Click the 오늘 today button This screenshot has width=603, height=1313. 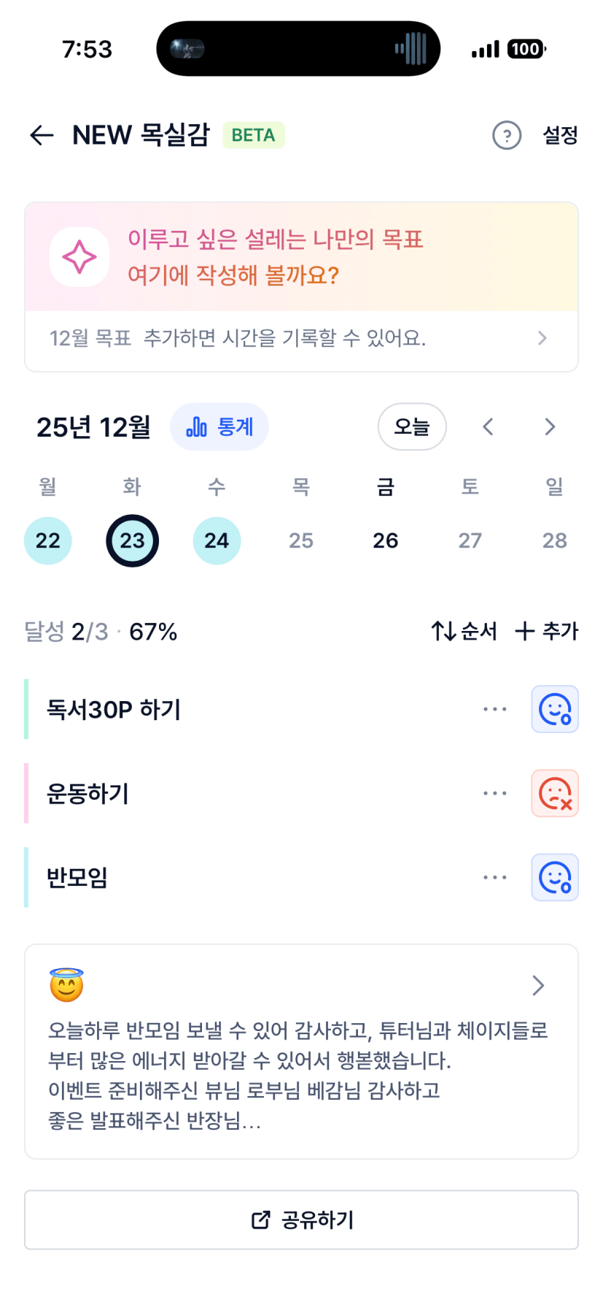(x=412, y=426)
